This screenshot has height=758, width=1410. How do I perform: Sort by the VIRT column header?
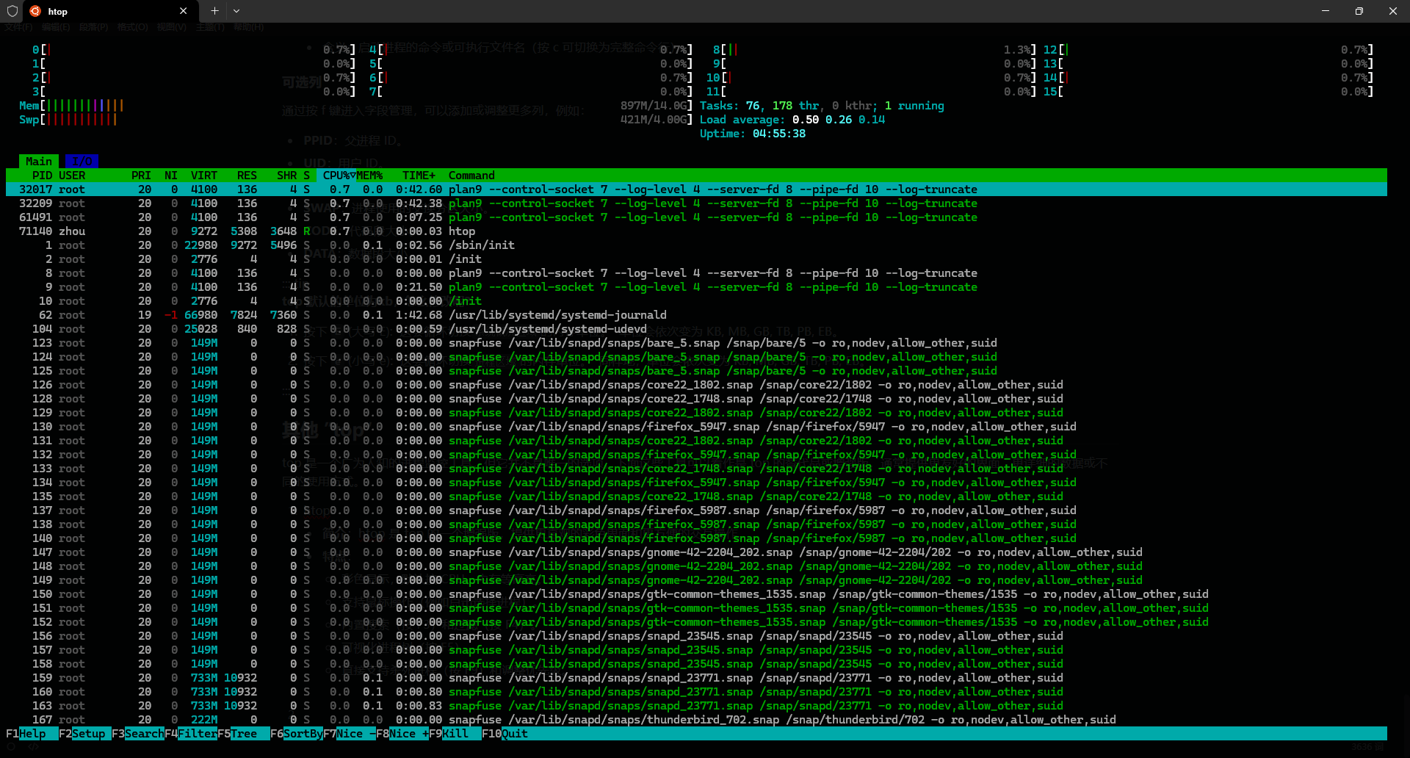click(x=204, y=176)
